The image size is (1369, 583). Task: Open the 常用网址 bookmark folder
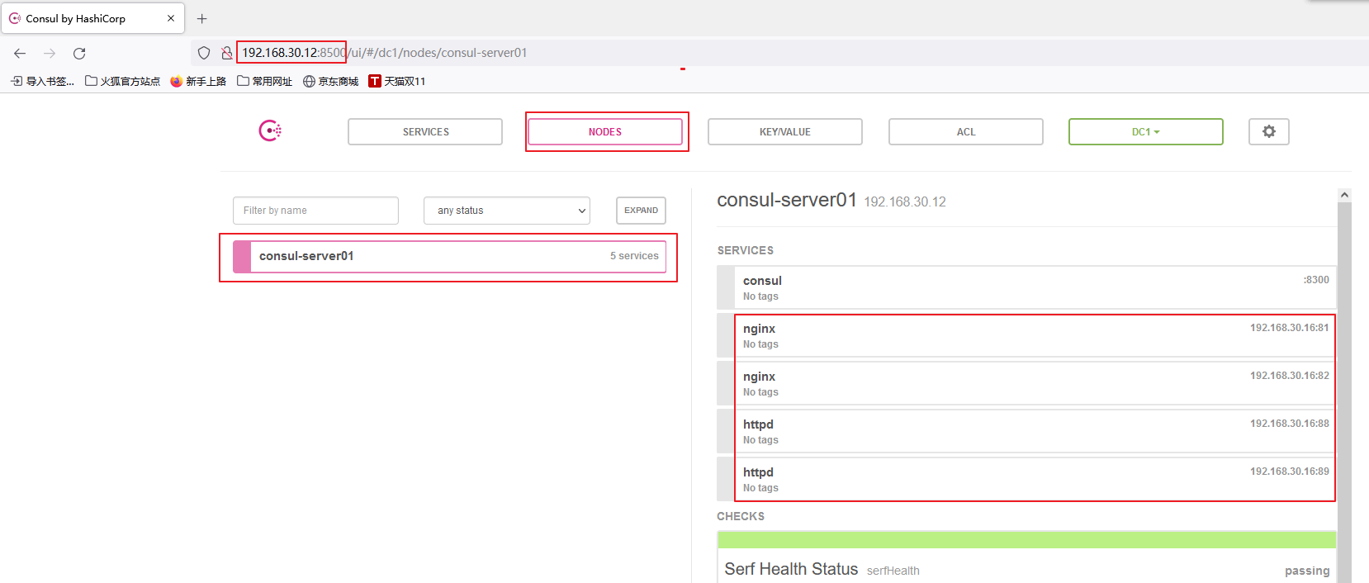click(264, 81)
